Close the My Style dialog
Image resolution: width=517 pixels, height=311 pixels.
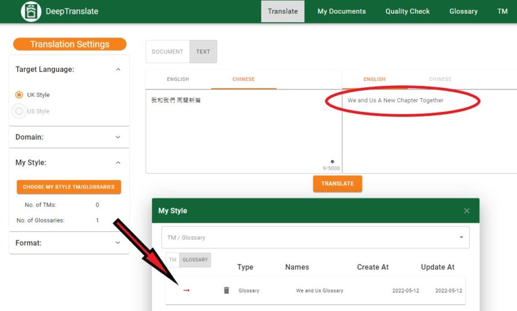pos(466,211)
